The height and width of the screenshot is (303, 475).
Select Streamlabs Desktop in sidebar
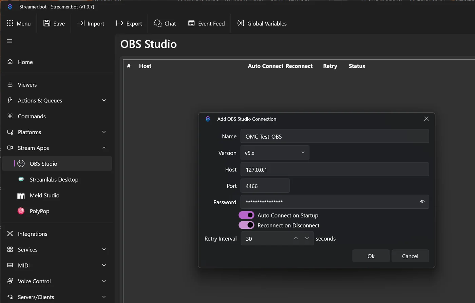[57, 180]
